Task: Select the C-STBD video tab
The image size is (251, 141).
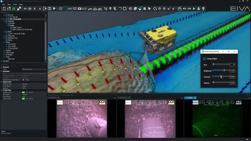Action: coord(190,98)
